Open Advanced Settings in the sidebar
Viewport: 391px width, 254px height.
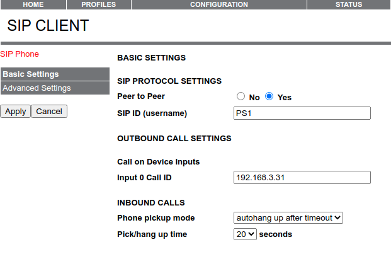click(x=55, y=88)
